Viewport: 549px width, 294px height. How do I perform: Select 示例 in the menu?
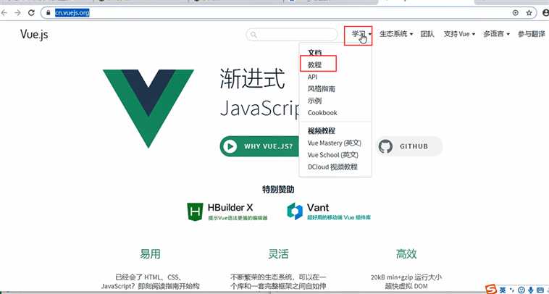coord(314,101)
